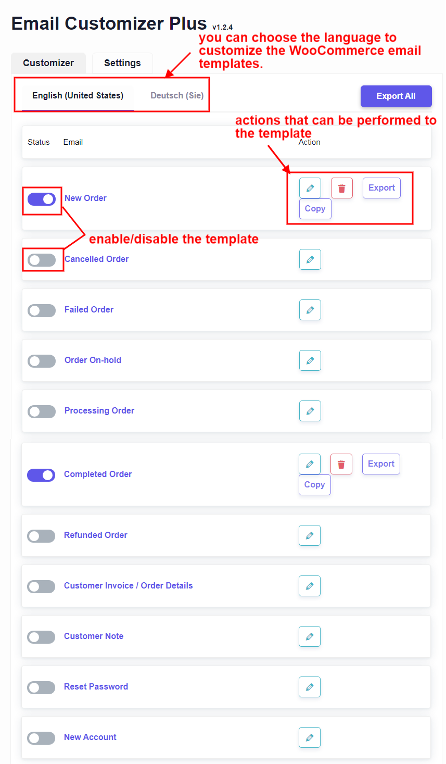Copy the New Order template
Viewport: 446px width, 764px height.
click(x=315, y=208)
